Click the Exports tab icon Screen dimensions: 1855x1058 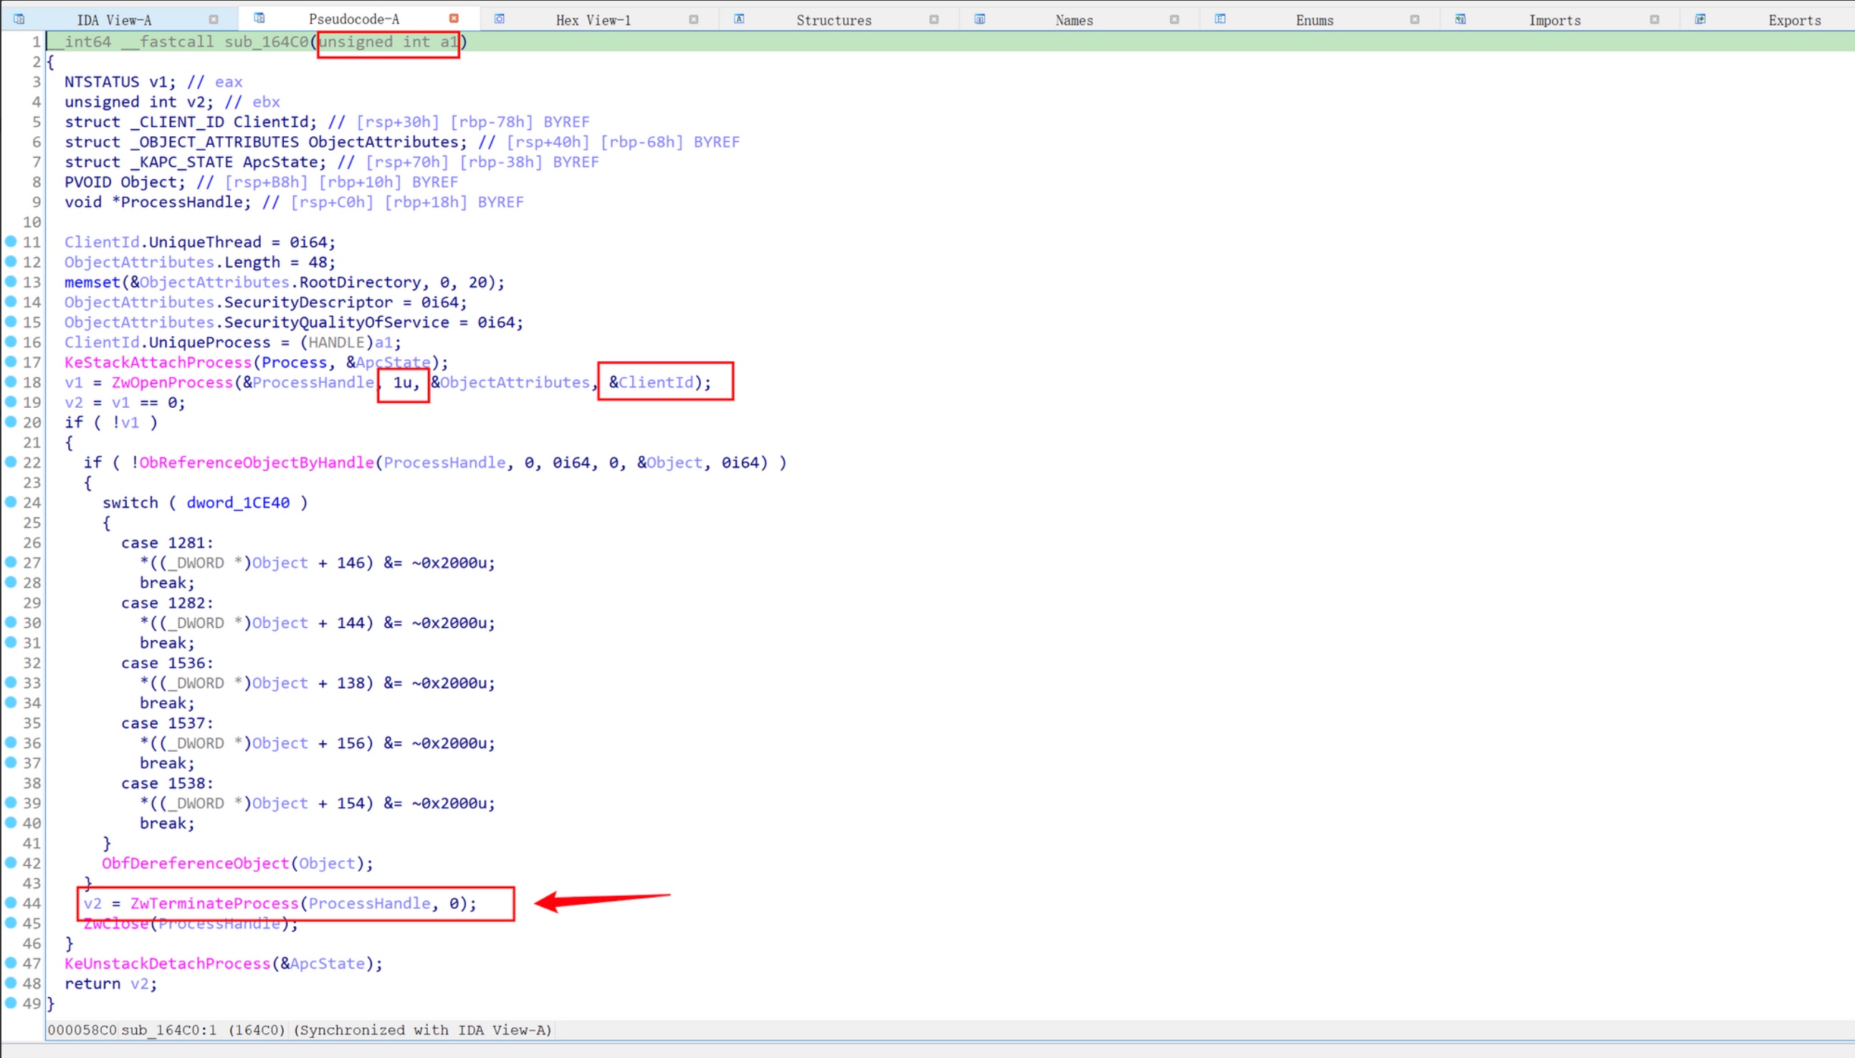point(1700,19)
